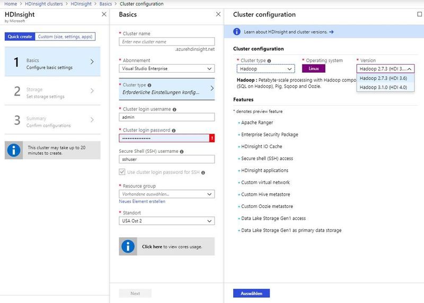The width and height of the screenshot is (424, 303).
Task: Go to Basics breadcrumb
Action: pos(105,4)
